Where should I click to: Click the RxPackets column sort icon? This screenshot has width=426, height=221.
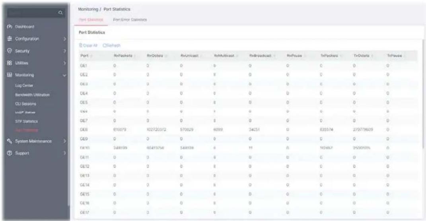136,56
